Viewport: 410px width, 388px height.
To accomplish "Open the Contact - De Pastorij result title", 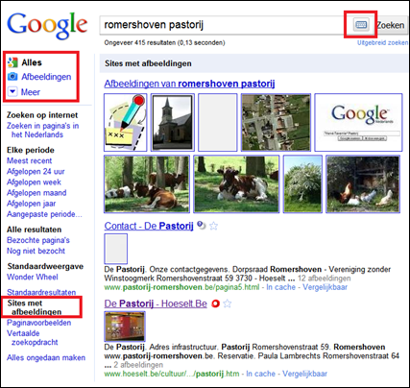I will pyautogui.click(x=149, y=226).
